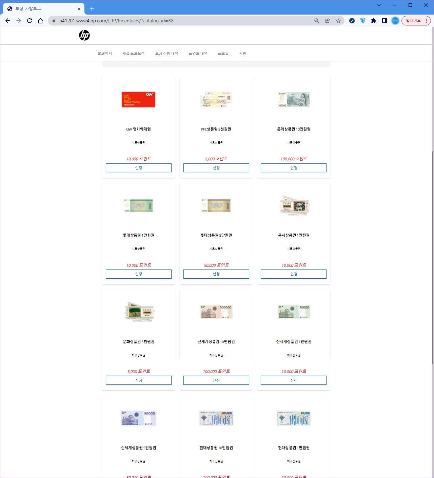
Task: Open the 지원 menu
Action: click(242, 54)
